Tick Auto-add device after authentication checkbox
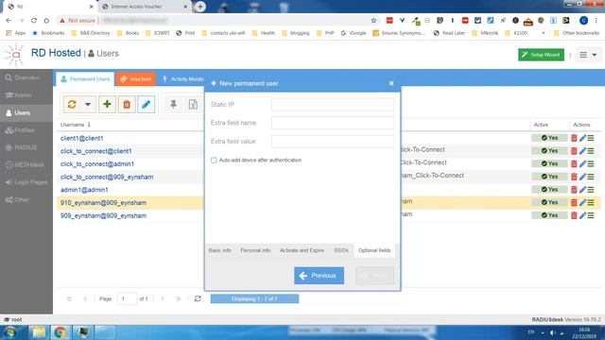 (214, 160)
